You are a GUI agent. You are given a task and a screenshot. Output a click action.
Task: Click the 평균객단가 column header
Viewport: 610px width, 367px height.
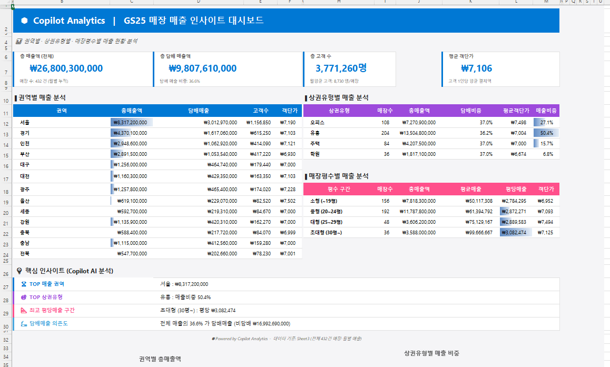click(x=516, y=111)
